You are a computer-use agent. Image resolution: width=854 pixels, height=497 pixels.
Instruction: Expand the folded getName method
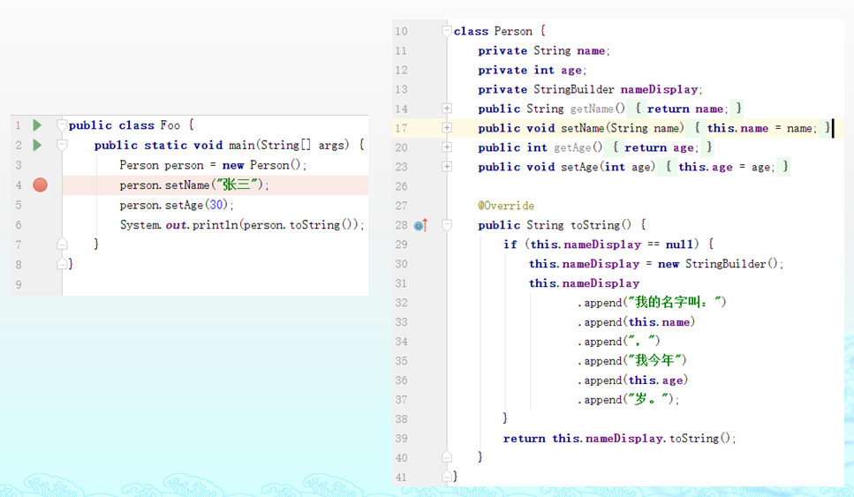(447, 109)
